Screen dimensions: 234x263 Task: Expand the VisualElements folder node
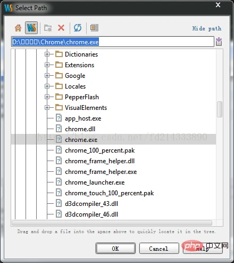click(x=47, y=107)
